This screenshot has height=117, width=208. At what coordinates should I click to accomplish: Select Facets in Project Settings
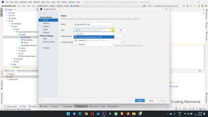pos(45,30)
